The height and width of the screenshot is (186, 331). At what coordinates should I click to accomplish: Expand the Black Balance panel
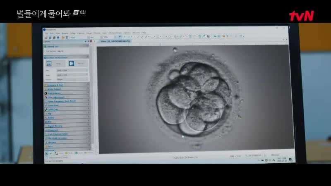click(67, 93)
